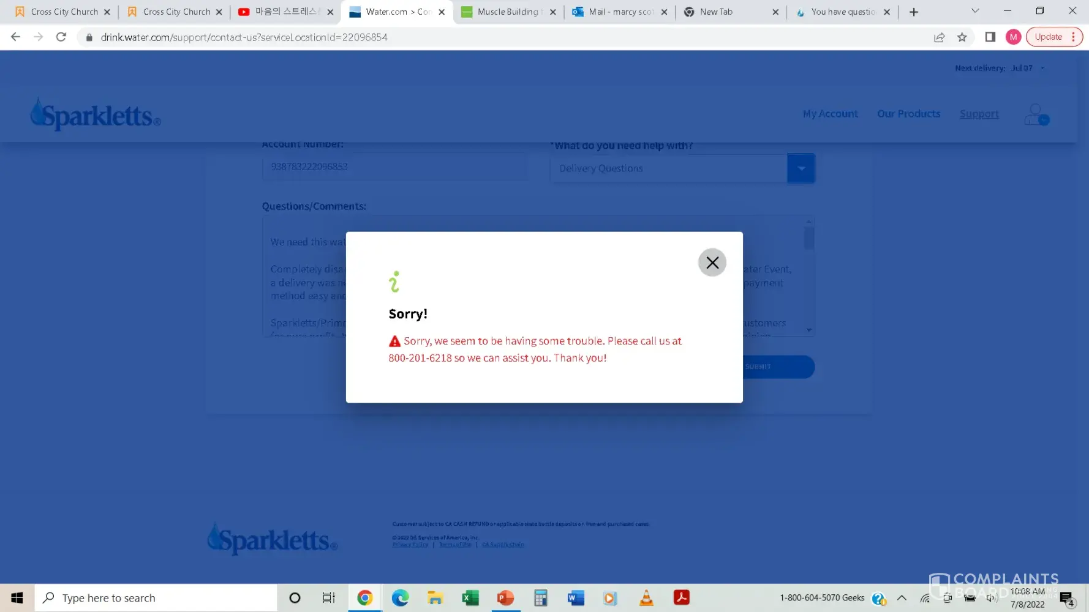Click the Sparkletts logo in the footer
The width and height of the screenshot is (1089, 612).
[273, 539]
